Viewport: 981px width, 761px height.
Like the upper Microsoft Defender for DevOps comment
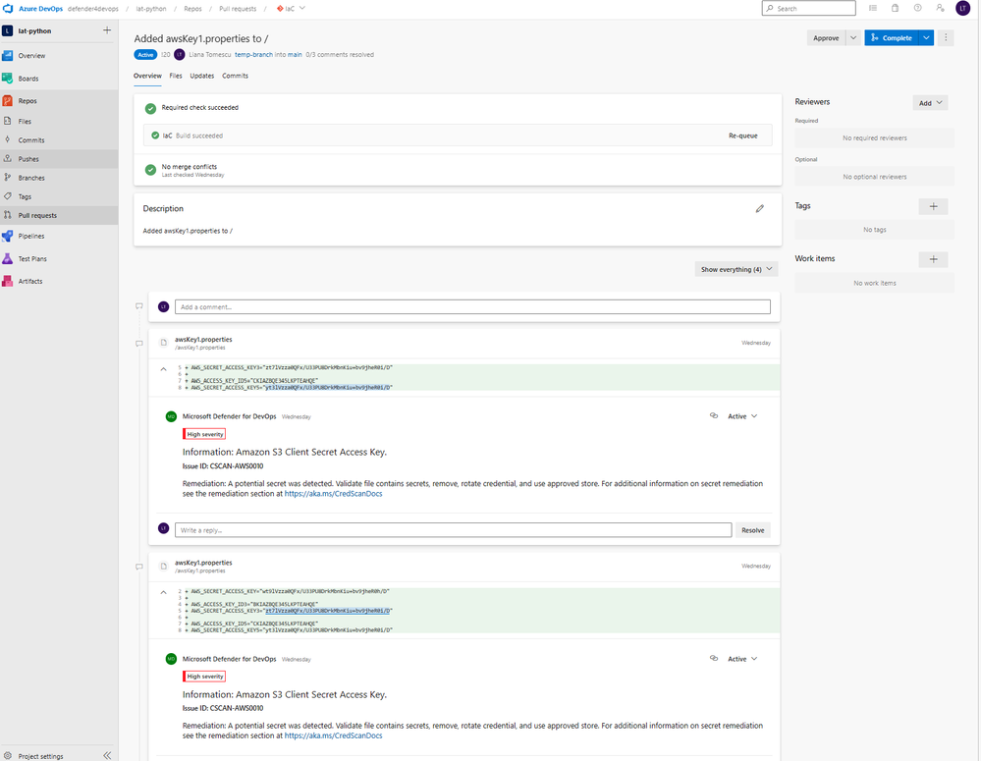coord(714,415)
